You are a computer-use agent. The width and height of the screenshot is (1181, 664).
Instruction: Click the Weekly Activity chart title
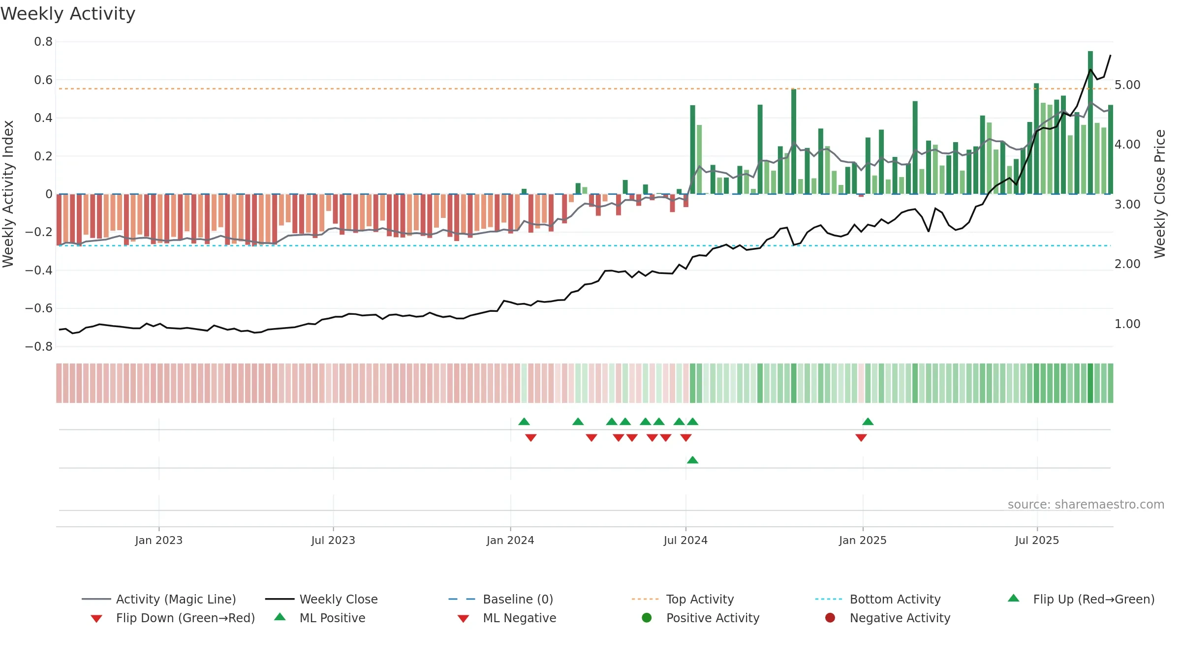click(68, 14)
